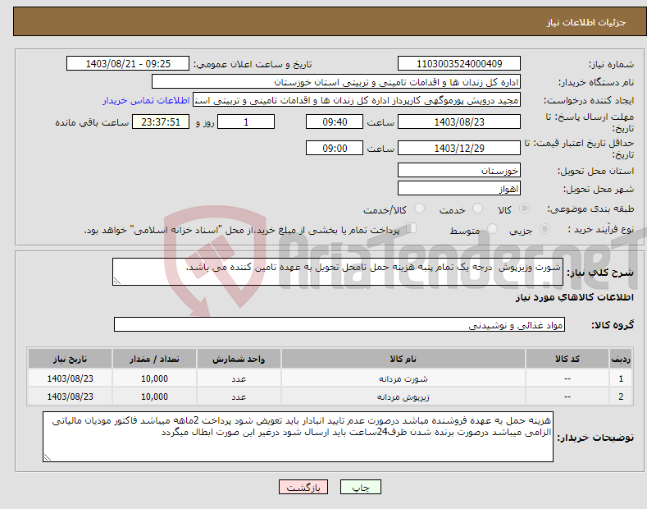Click the resize grip of buyer notes area
Screen dimensions: 647x509
pyautogui.click(x=48, y=457)
